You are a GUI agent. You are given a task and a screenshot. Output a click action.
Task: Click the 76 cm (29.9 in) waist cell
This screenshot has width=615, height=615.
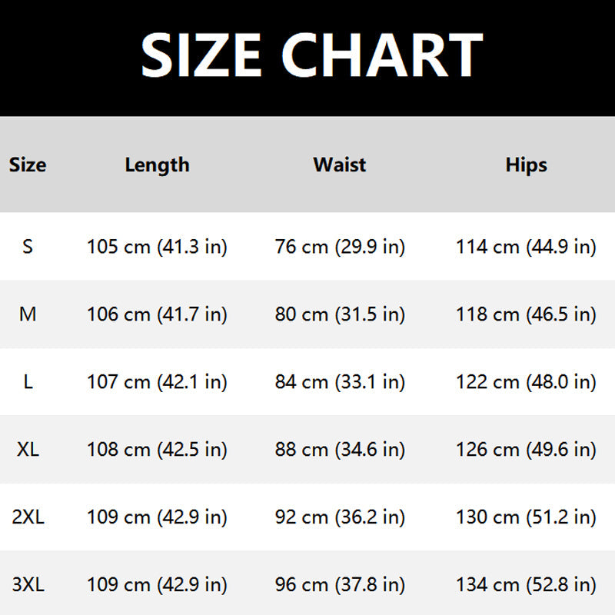[x=340, y=247]
